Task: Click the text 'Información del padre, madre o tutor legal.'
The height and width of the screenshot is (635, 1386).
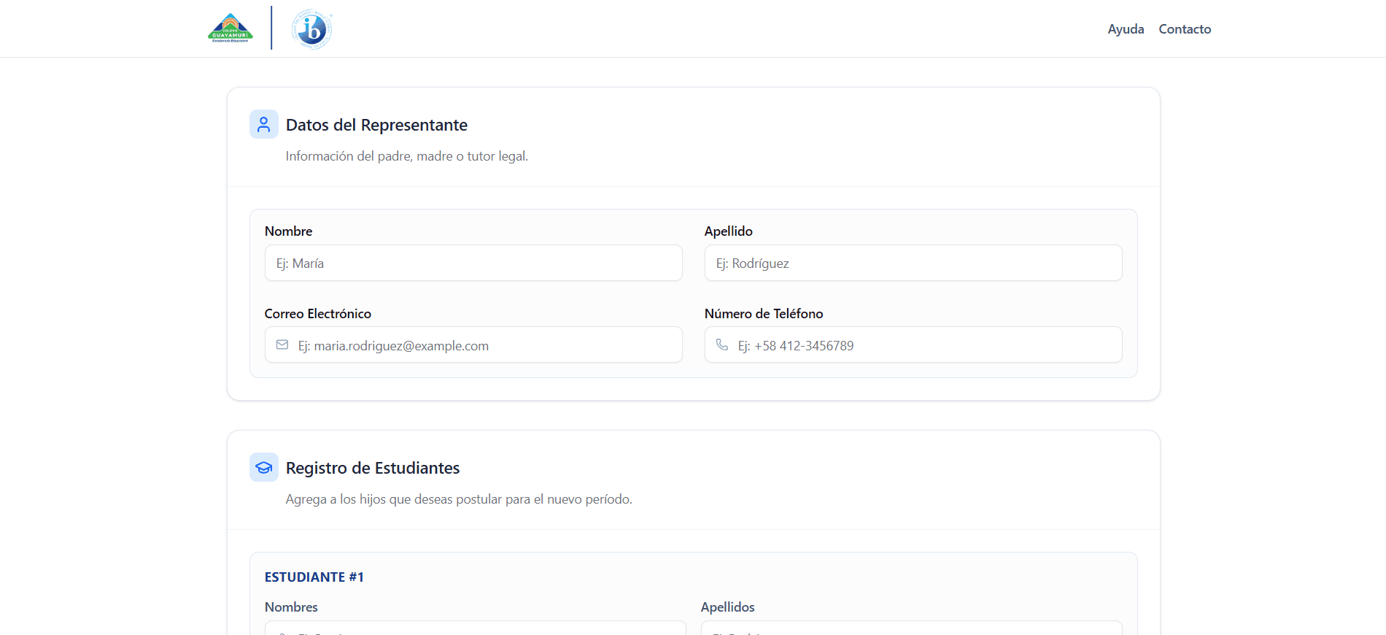Action: pyautogui.click(x=407, y=156)
